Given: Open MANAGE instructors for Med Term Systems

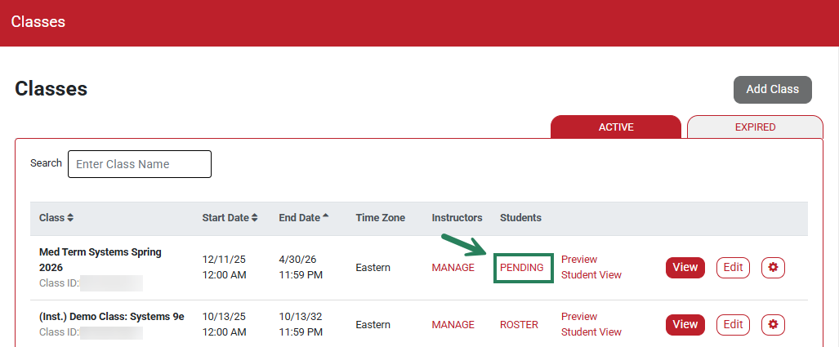Looking at the screenshot, I should pyautogui.click(x=453, y=267).
